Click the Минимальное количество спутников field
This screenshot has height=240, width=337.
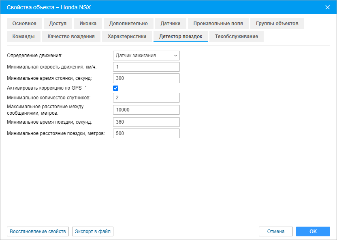point(146,98)
